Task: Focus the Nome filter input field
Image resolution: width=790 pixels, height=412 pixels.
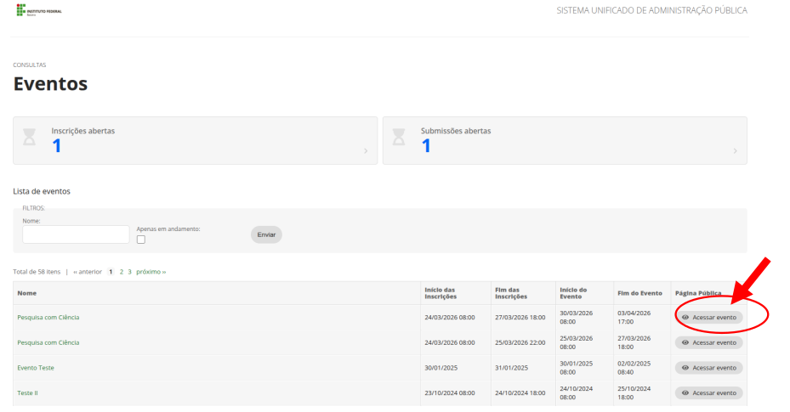Action: pos(76,234)
